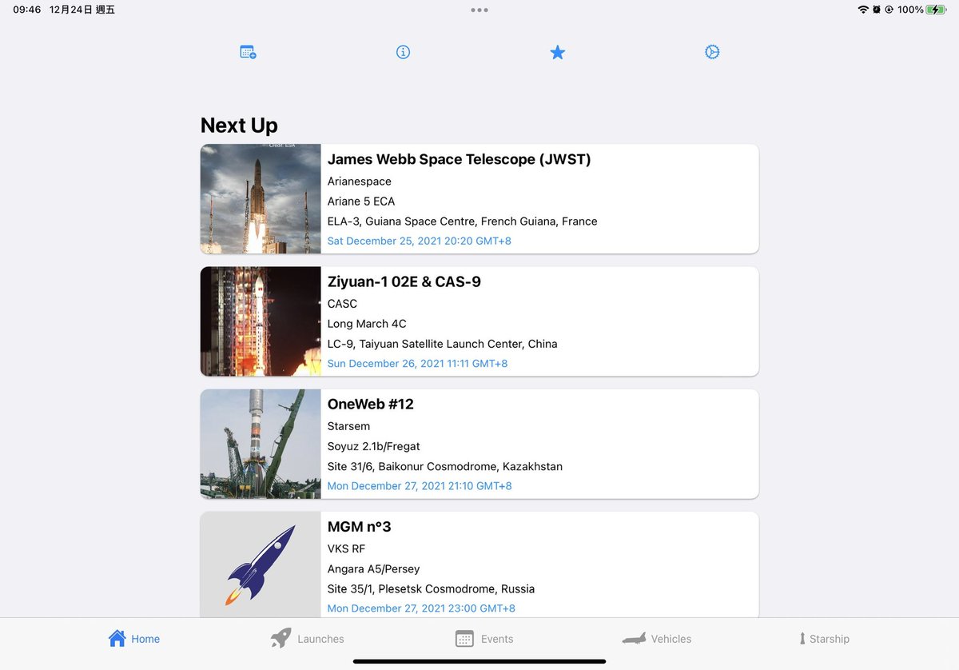Open the settings gear icon
Screen dimensions: 959x670
click(x=712, y=52)
